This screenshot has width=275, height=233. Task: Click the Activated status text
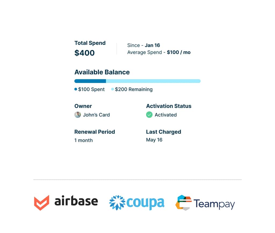pos(166,115)
